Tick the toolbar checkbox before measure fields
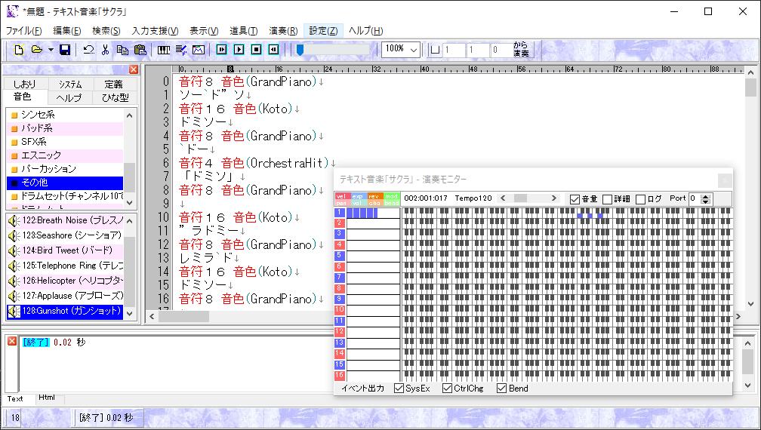The image size is (761, 430). (x=436, y=50)
